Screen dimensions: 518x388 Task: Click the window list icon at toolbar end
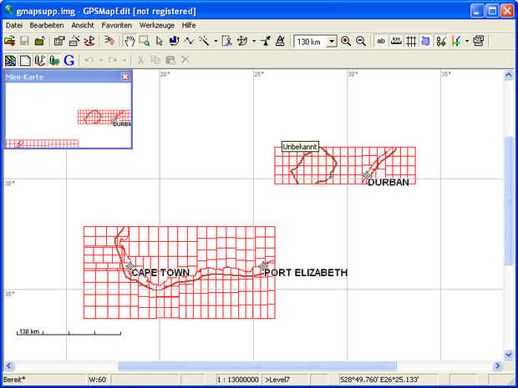point(479,41)
